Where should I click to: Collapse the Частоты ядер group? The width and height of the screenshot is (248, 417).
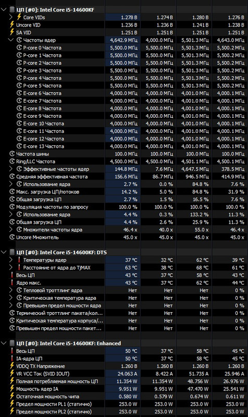(x=10, y=40)
